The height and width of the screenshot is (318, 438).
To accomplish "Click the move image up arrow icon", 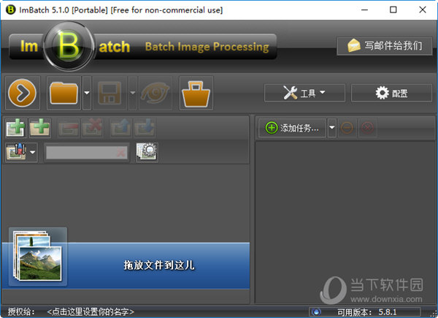I will 120,128.
